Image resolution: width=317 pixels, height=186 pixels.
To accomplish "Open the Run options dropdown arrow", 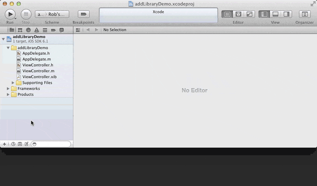I will coord(15,19).
